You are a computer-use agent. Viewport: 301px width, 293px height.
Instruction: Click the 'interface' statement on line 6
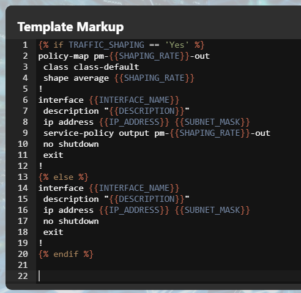tap(108, 100)
